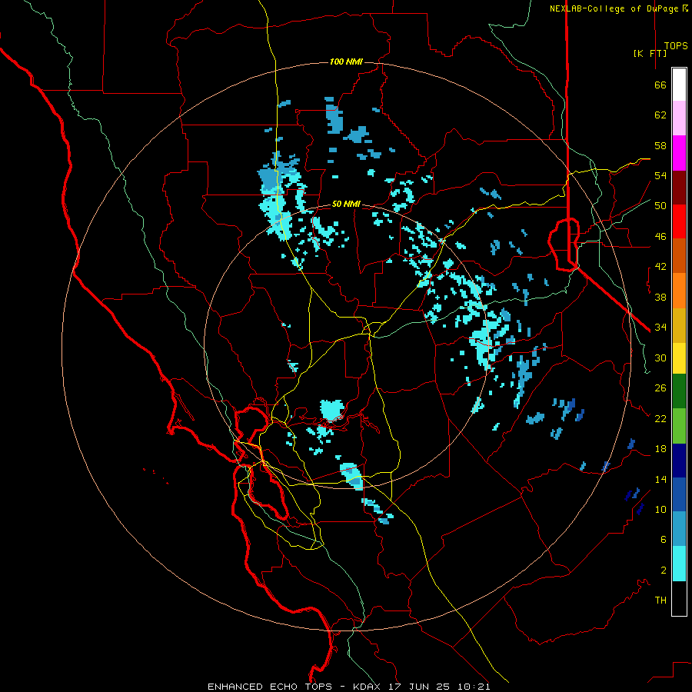This screenshot has height=692, width=692.
Task: Click the 'KDAX' radar site identifier
Action: (368, 687)
